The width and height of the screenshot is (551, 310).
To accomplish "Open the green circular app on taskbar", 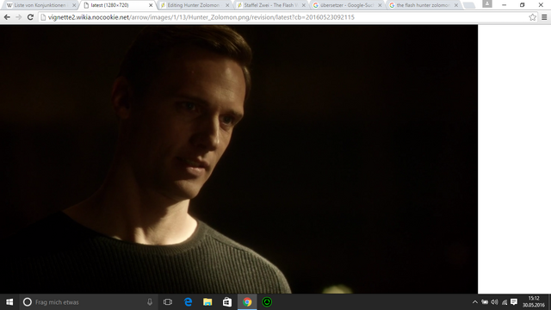I will tap(267, 302).
